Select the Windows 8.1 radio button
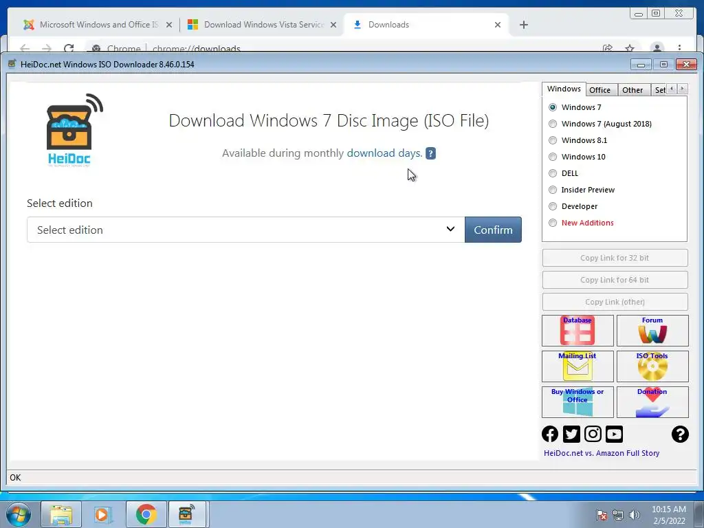Screen dimensions: 704x528 point(553,140)
